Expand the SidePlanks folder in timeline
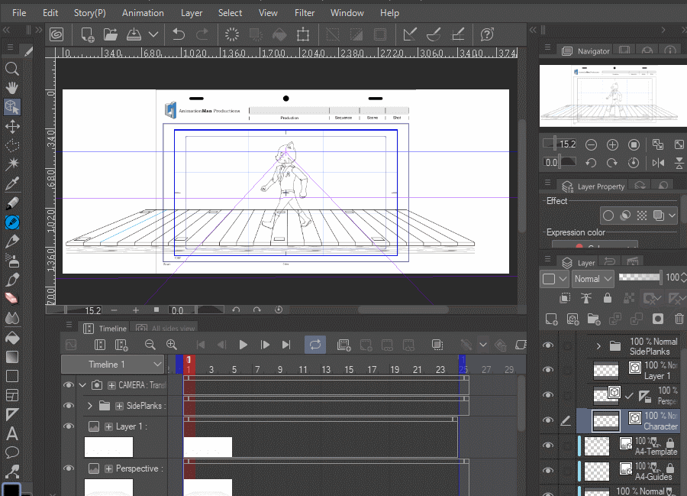This screenshot has height=496, width=687. point(90,406)
